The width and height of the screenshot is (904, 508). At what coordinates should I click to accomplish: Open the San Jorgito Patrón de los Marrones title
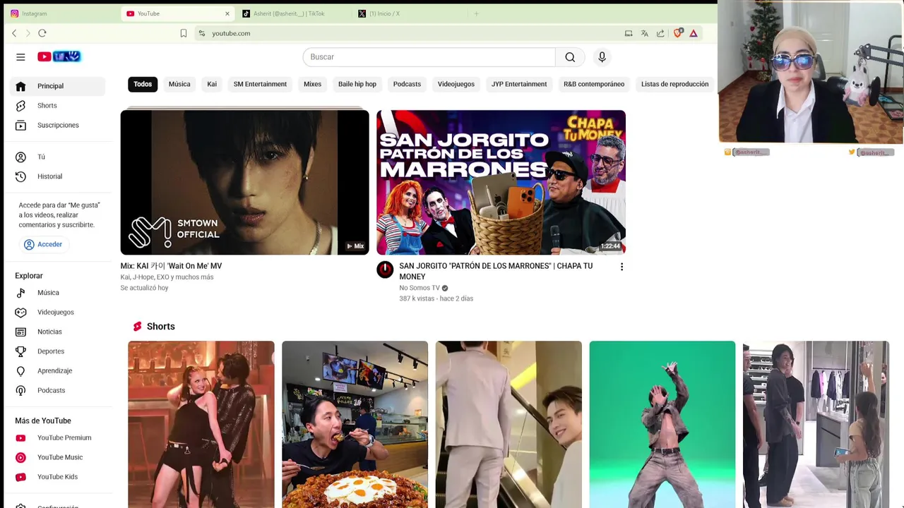tap(496, 272)
